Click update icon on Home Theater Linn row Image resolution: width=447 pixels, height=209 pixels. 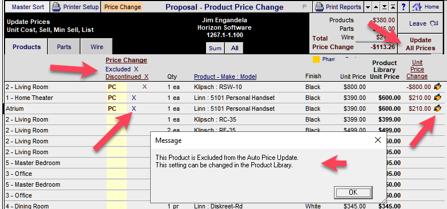(x=438, y=98)
